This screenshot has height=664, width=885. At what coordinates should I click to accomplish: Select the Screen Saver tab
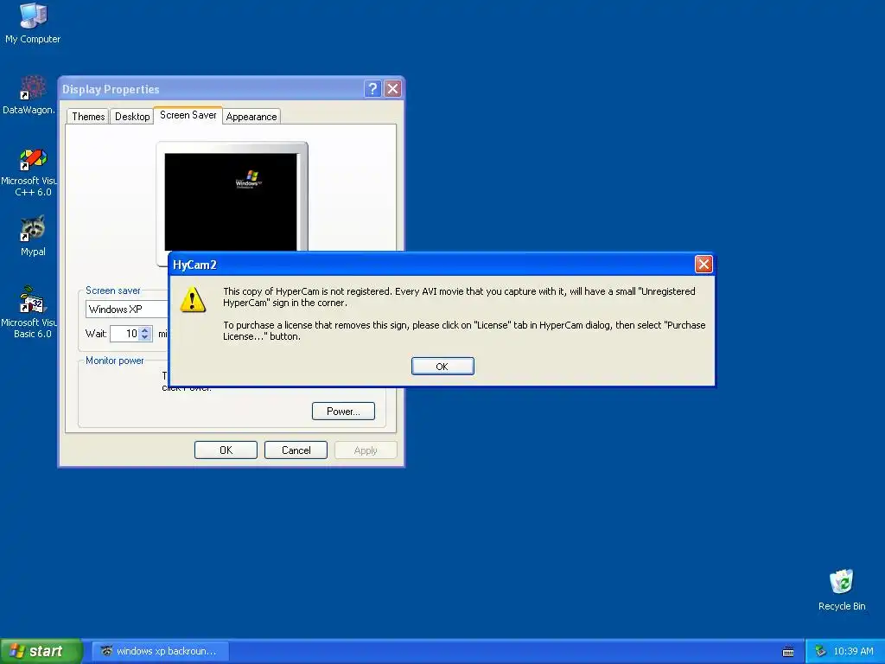(x=188, y=115)
